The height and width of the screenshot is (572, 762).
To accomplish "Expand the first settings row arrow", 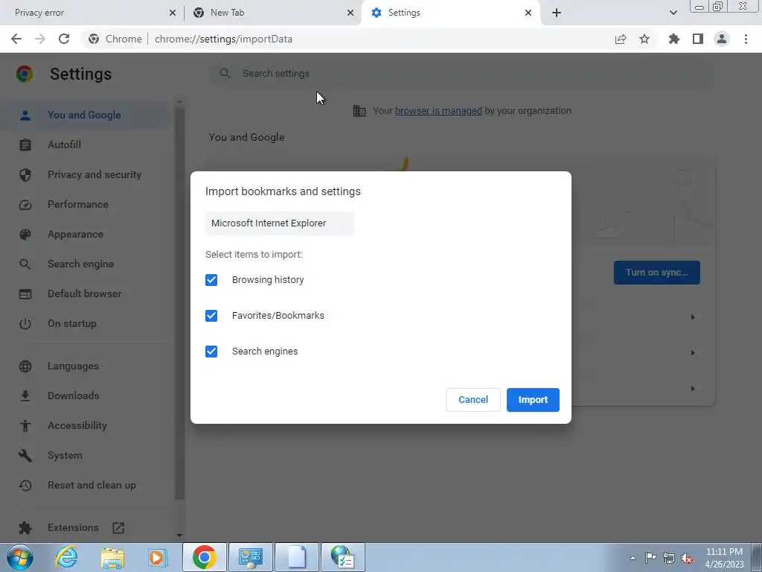I will pyautogui.click(x=693, y=317).
